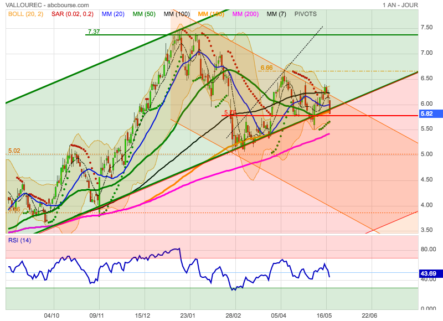Click the 23/01 date axis label

(188, 315)
